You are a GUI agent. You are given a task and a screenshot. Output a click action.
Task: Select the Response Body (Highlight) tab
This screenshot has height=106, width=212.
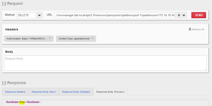pos(76,92)
